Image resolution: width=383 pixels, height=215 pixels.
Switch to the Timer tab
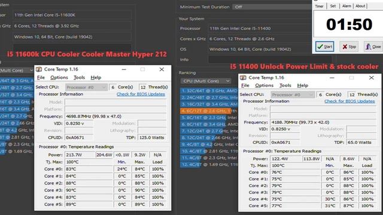pyautogui.click(x=319, y=6)
